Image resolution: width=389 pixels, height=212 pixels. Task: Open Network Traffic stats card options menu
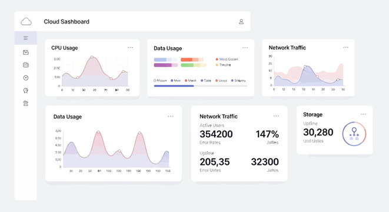point(276,116)
